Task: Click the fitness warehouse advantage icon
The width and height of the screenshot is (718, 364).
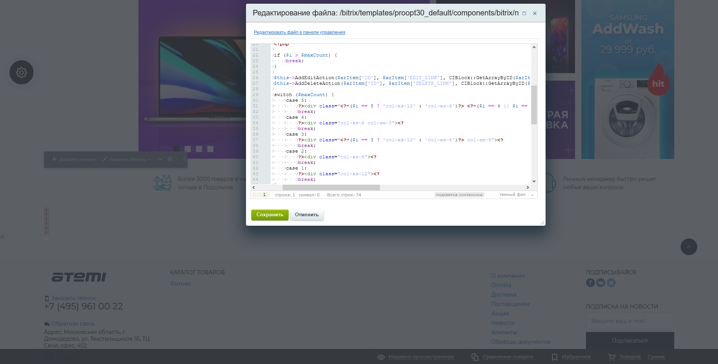Action: click(162, 183)
